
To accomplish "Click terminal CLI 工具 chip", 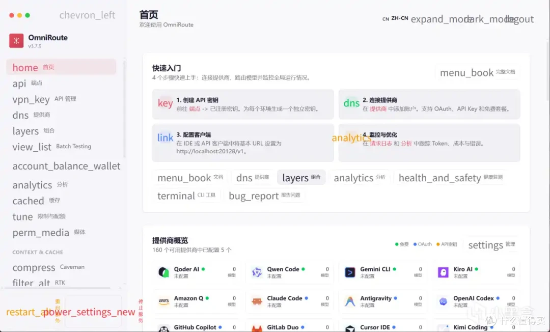I will pos(186,195).
